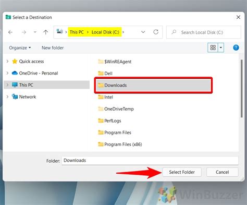Click chevron between This PC and Local Disk

pos(88,32)
